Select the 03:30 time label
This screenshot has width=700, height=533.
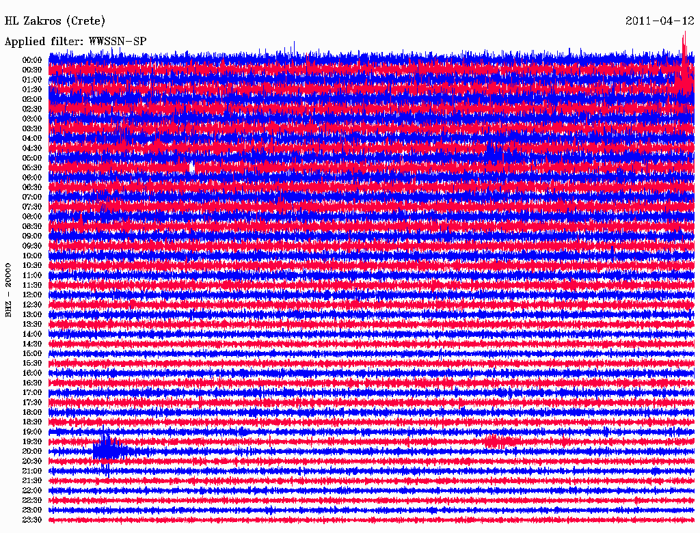click(32, 128)
